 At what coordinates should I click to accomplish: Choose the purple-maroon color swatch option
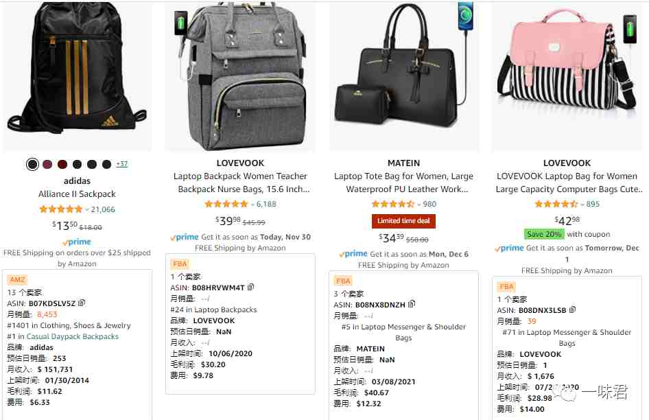[47, 164]
